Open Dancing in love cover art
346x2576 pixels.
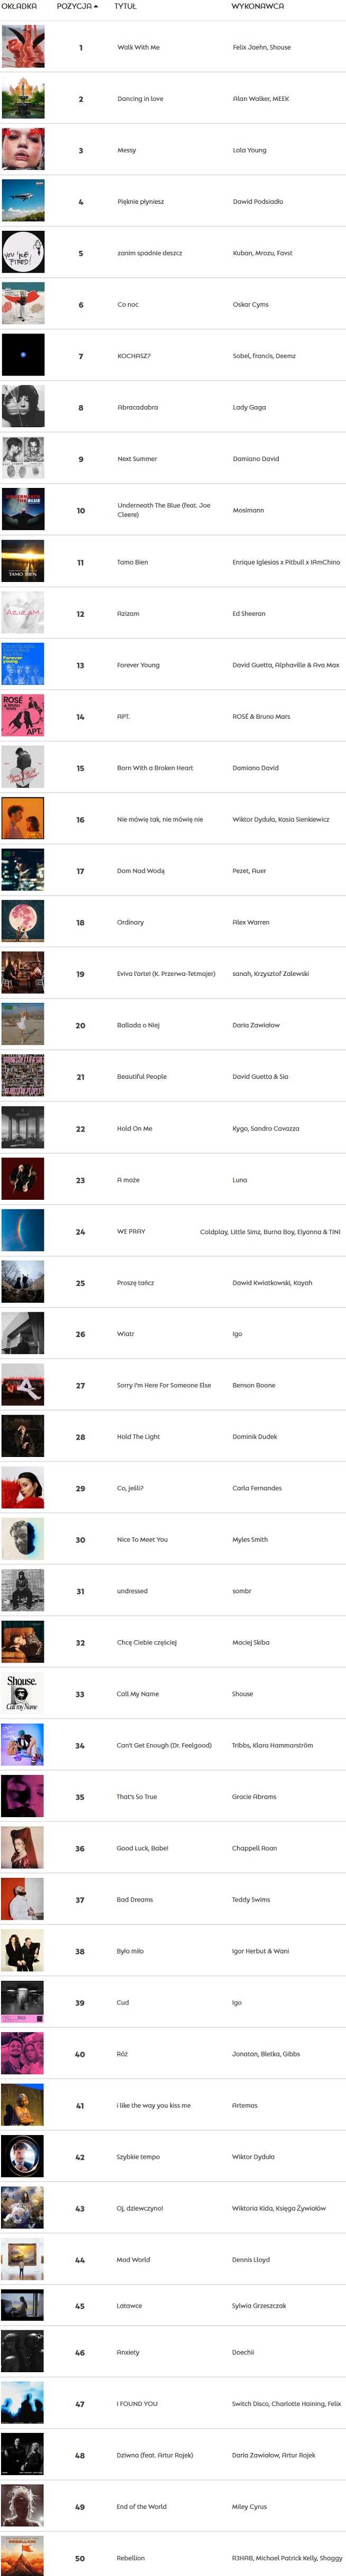tap(23, 98)
